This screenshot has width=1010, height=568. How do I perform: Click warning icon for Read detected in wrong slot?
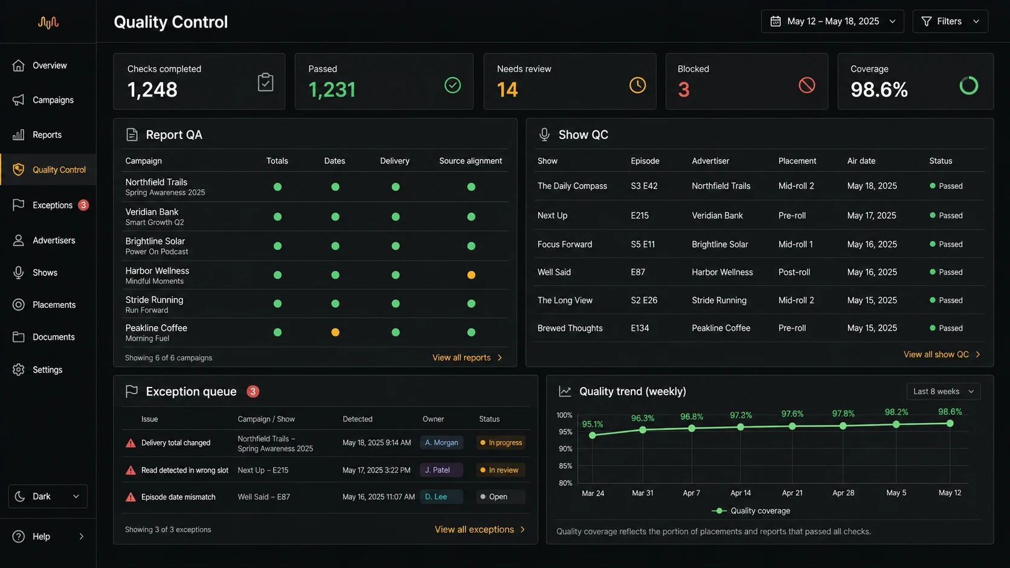[x=130, y=470]
